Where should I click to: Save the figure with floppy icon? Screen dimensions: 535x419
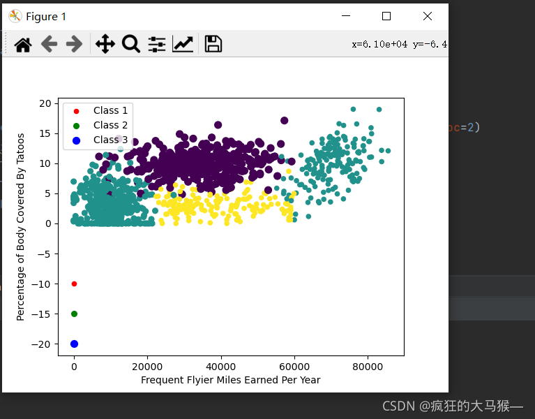coord(213,44)
